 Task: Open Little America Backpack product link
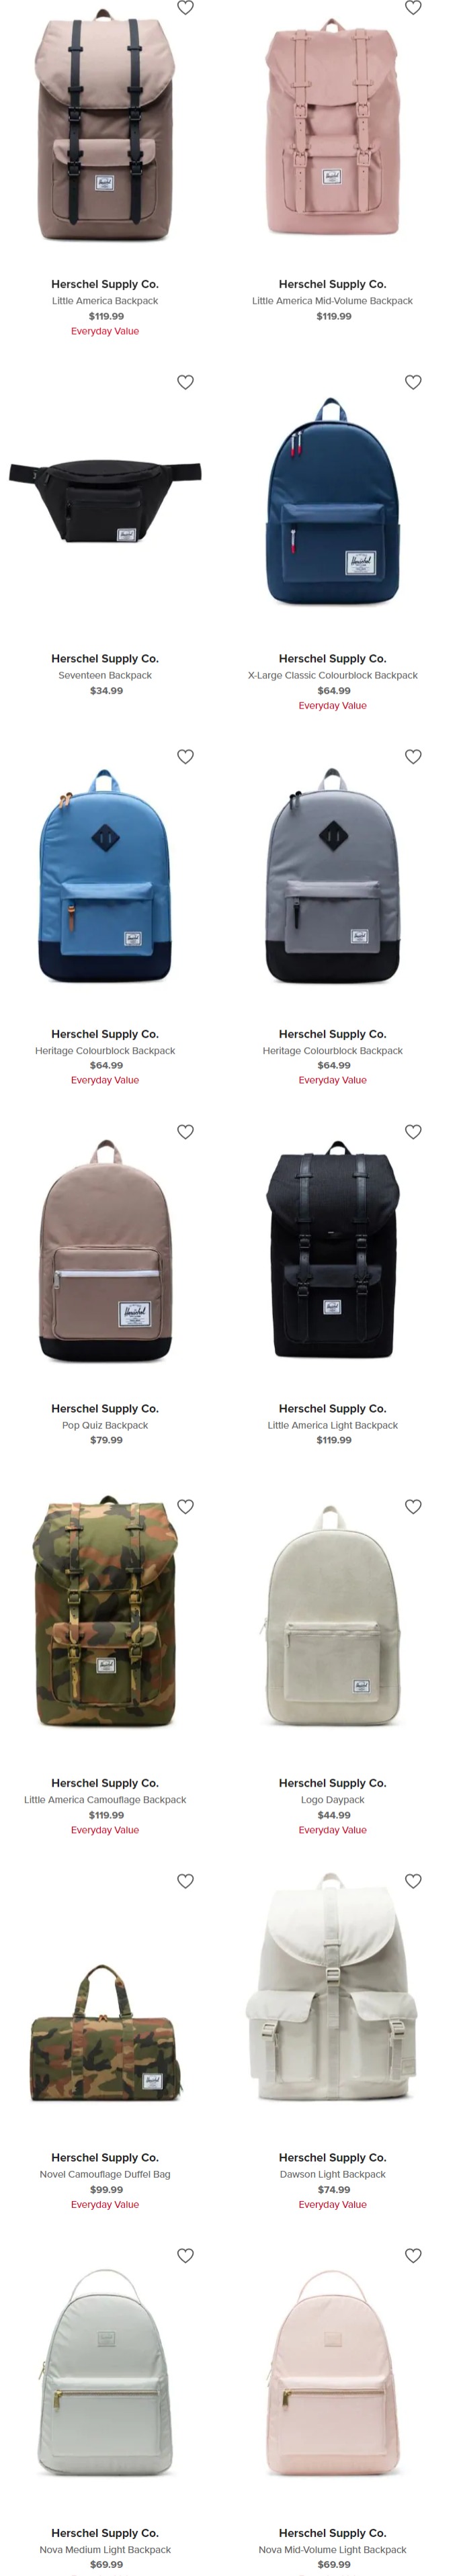[x=105, y=300]
